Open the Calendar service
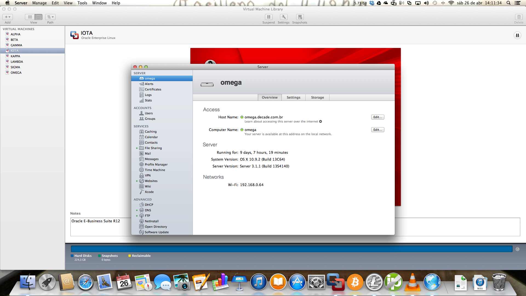The width and height of the screenshot is (526, 296). pos(162,137)
